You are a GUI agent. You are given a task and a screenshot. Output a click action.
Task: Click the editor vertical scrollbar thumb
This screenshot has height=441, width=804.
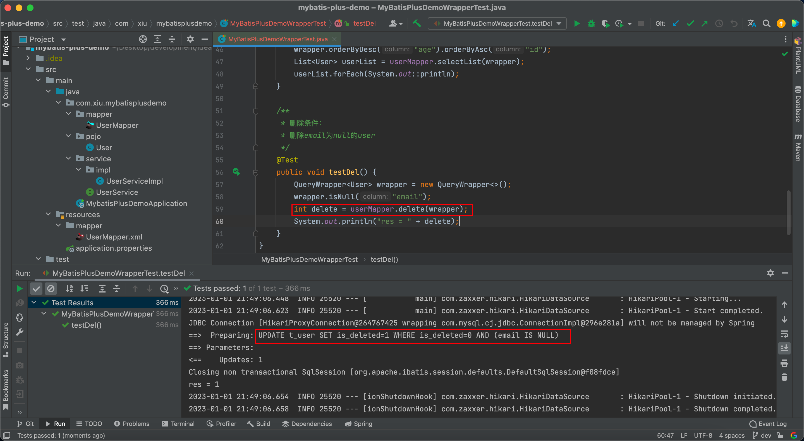788,212
